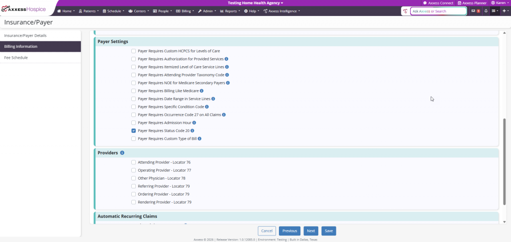Click the notifications bell icon
The width and height of the screenshot is (511, 242).
coord(486,11)
